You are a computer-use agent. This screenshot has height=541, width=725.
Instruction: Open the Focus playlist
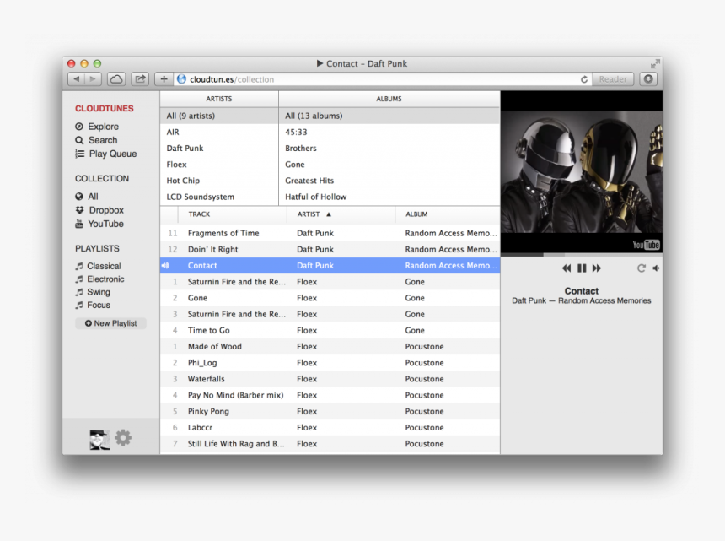click(x=93, y=305)
